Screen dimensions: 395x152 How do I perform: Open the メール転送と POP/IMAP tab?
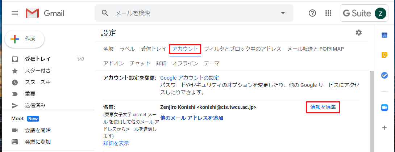(315, 49)
